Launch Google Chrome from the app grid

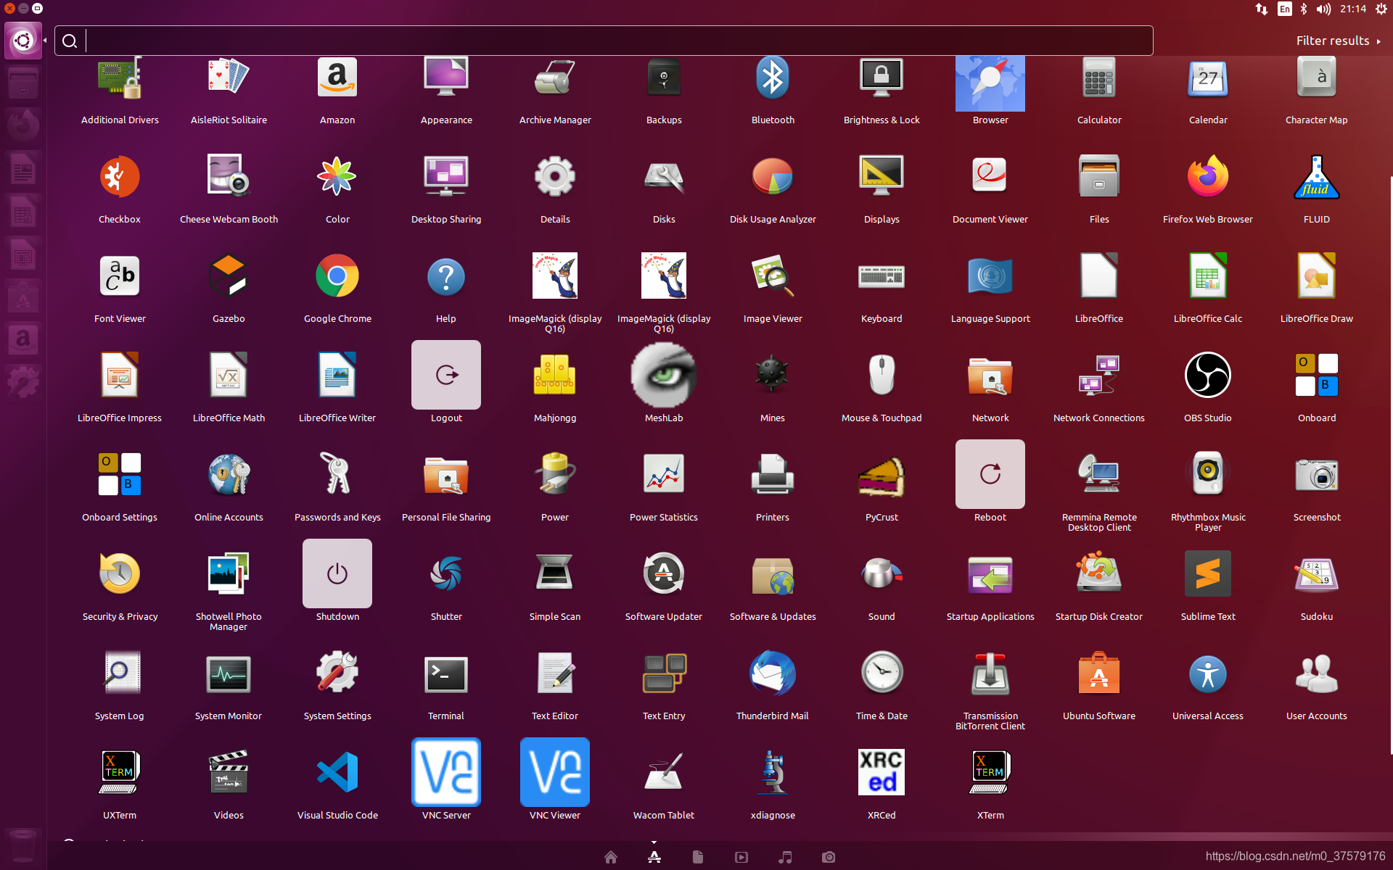click(337, 276)
